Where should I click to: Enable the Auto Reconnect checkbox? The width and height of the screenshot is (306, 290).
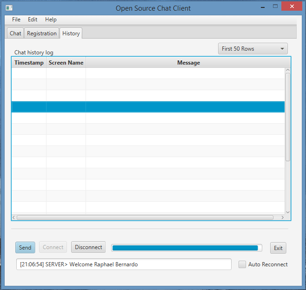(x=242, y=264)
